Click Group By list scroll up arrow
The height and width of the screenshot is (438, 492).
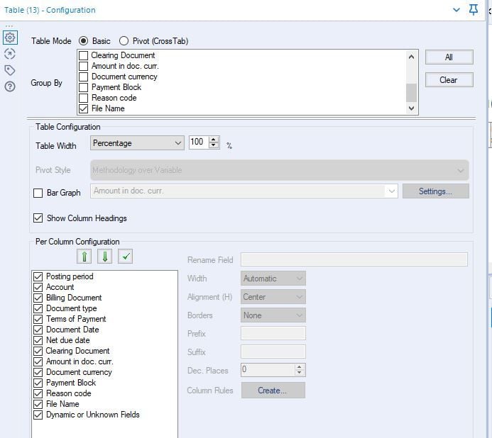[411, 57]
